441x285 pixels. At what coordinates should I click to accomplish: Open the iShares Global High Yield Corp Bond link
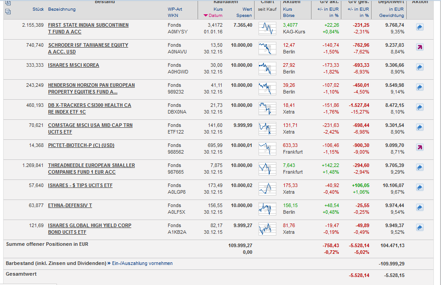pyautogui.click(x=89, y=225)
